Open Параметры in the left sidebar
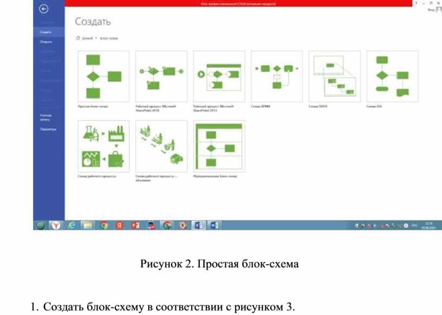442x315 pixels. tap(48, 130)
